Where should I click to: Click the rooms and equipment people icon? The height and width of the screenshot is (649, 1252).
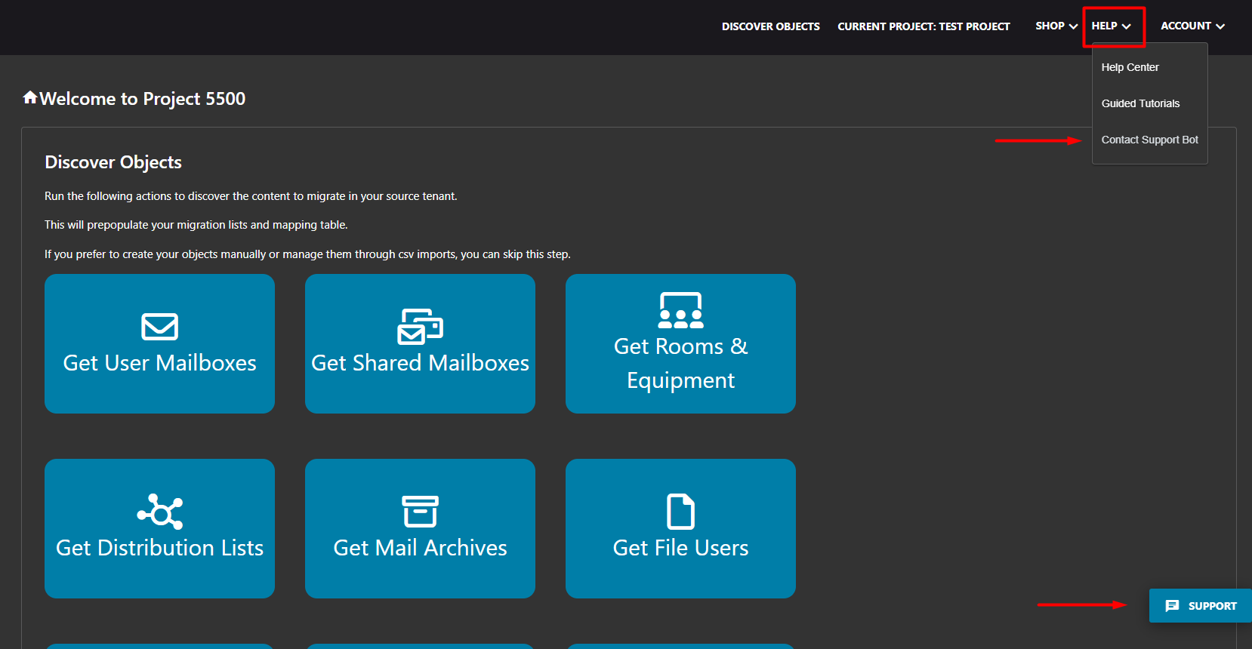pos(680,310)
